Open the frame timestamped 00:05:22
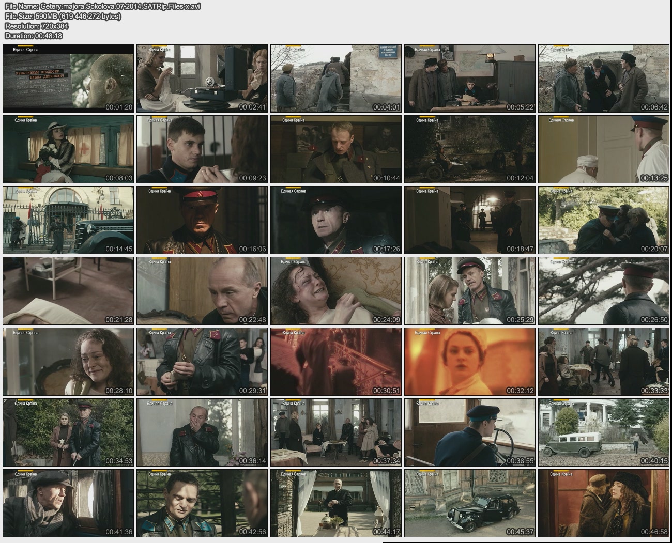This screenshot has height=543, width=672. click(x=469, y=79)
